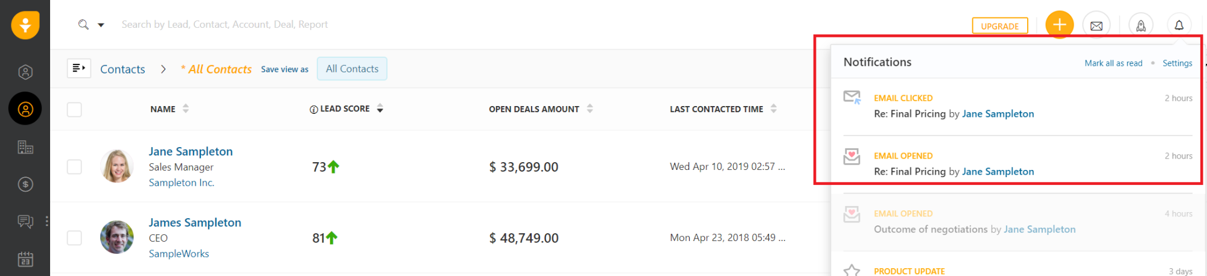Click Mark all as read link
Screen dimensions: 1207x276
[1113, 63]
